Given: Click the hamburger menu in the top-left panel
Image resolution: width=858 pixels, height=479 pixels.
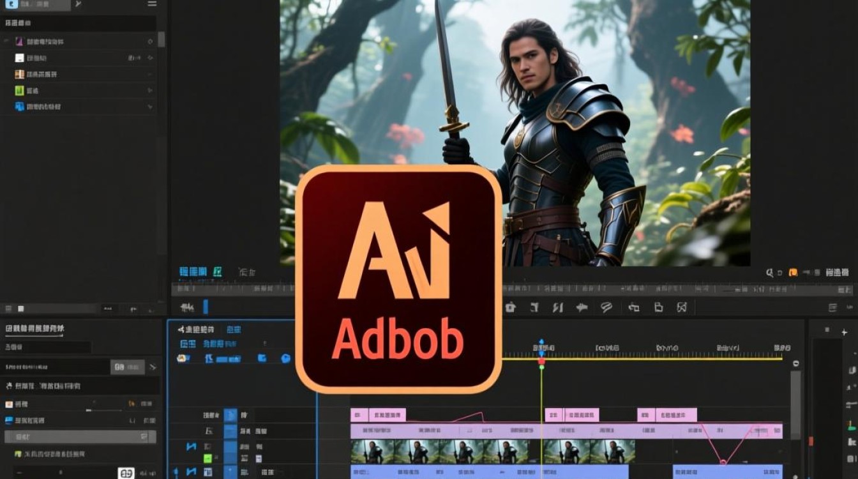Looking at the screenshot, I should (x=152, y=4).
